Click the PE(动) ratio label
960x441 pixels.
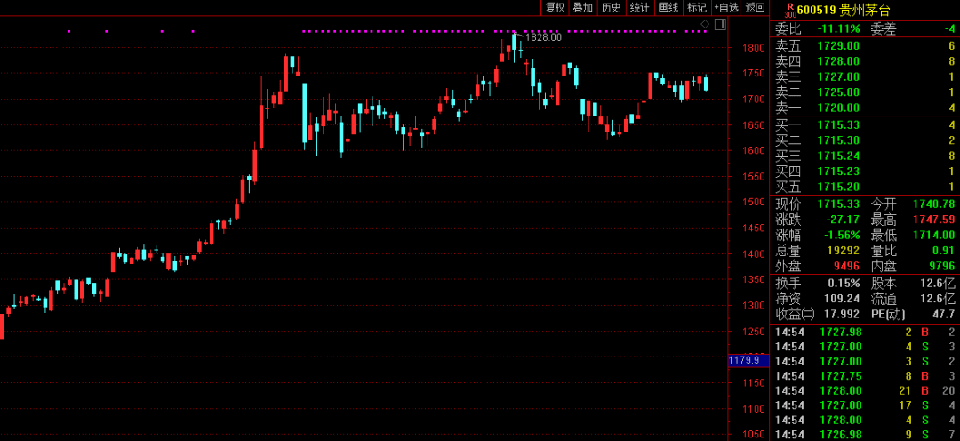pos(887,314)
